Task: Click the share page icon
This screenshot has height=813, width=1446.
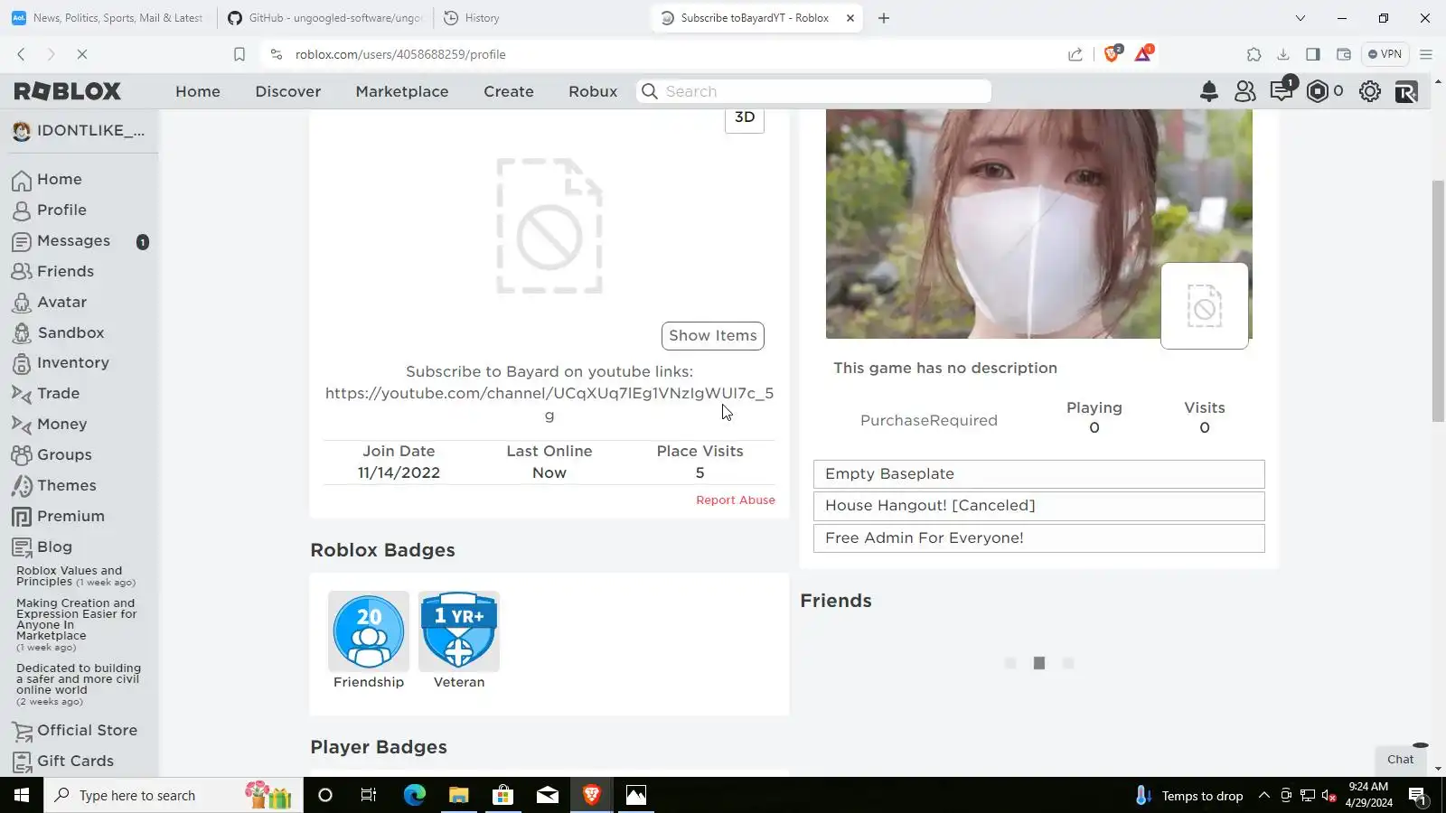Action: click(x=1075, y=54)
